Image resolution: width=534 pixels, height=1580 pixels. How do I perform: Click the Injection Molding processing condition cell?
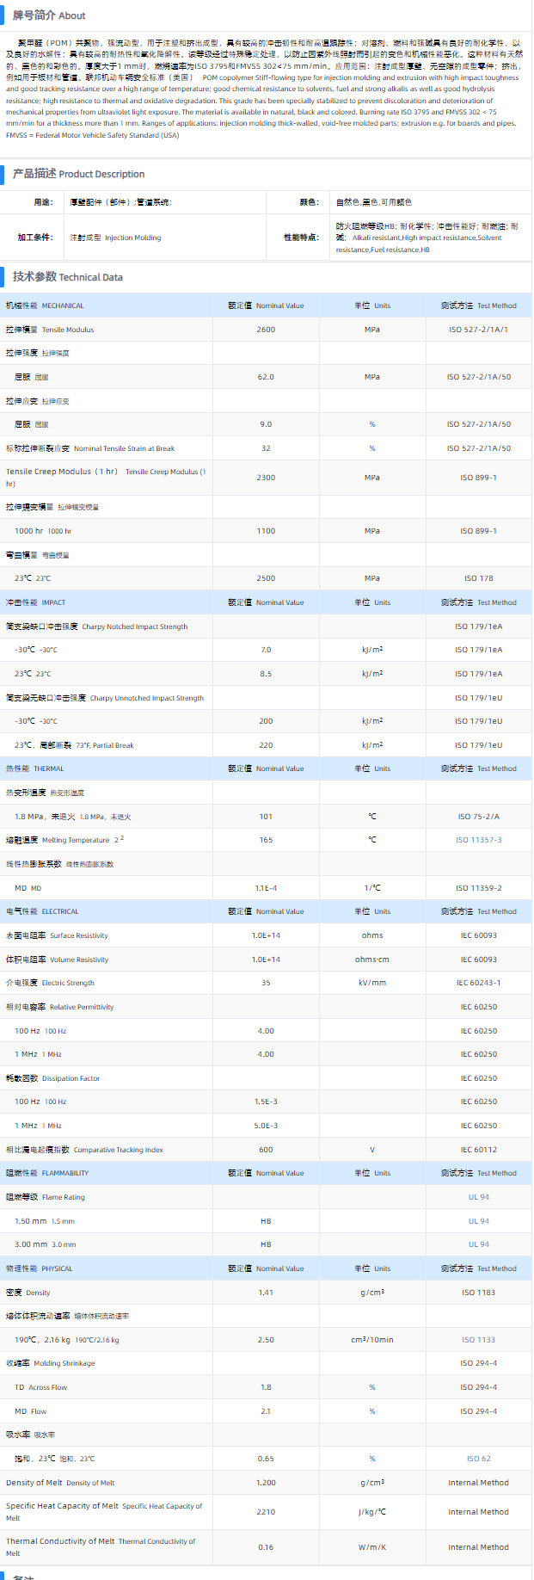(115, 238)
